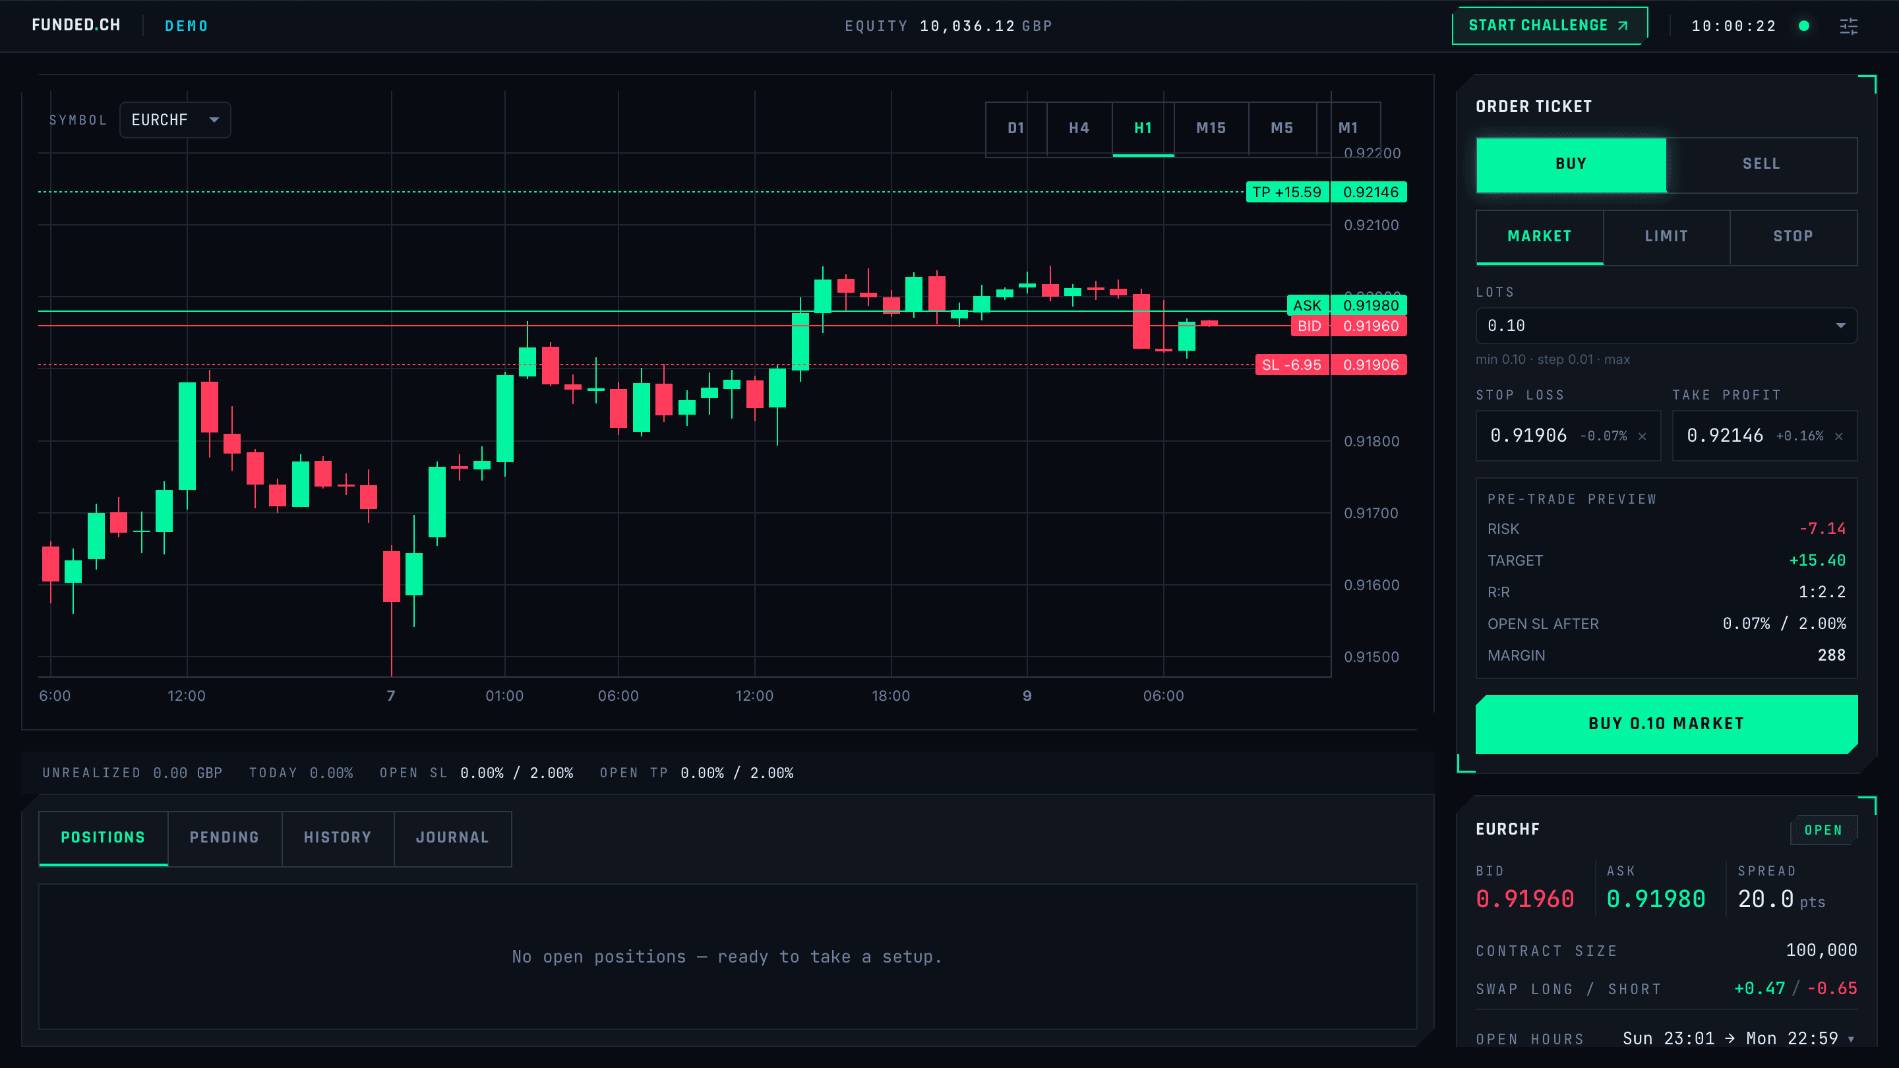Clear the stop loss value
1899x1068 pixels.
[x=1643, y=436]
